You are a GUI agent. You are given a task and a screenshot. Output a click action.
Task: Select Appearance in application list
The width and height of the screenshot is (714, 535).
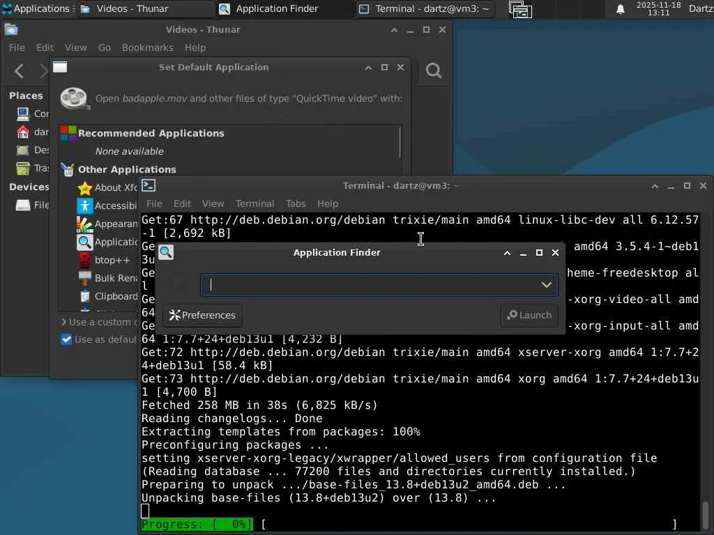pos(107,224)
